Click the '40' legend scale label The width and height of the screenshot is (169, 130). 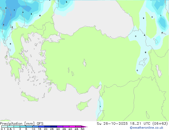tap(70, 129)
